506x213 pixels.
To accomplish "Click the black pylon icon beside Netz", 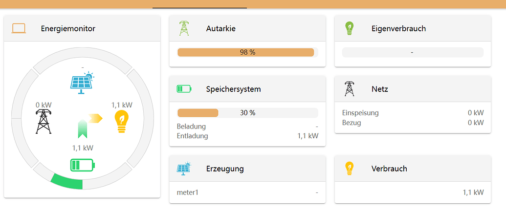I will click(x=349, y=89).
